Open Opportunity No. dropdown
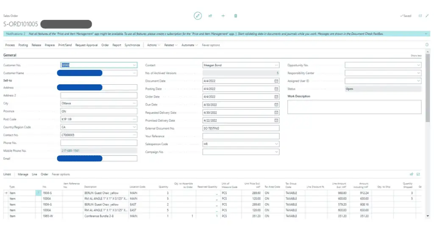This screenshot has width=434, height=228. (418, 65)
